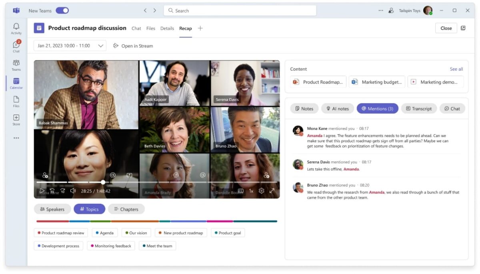Open the more options ellipsis near Tailspin Toys
The width and height of the screenshot is (480, 274).
coord(380,10)
